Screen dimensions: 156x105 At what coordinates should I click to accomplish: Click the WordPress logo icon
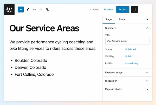coord(9,10)
